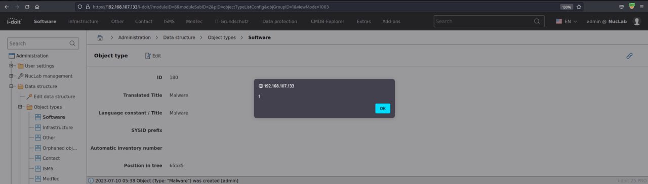Open the browser home page

[37, 7]
